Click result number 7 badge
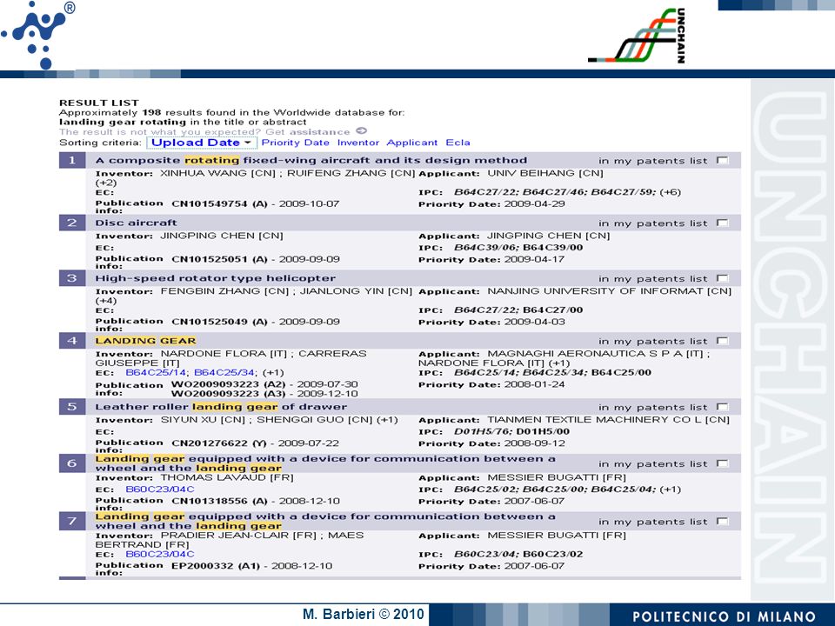This screenshot has height=626, width=835. coord(72,521)
